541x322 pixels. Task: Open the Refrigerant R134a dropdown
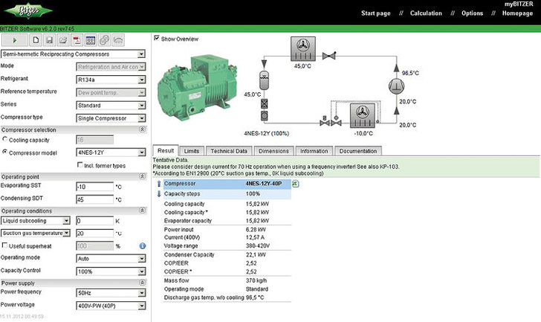point(111,80)
